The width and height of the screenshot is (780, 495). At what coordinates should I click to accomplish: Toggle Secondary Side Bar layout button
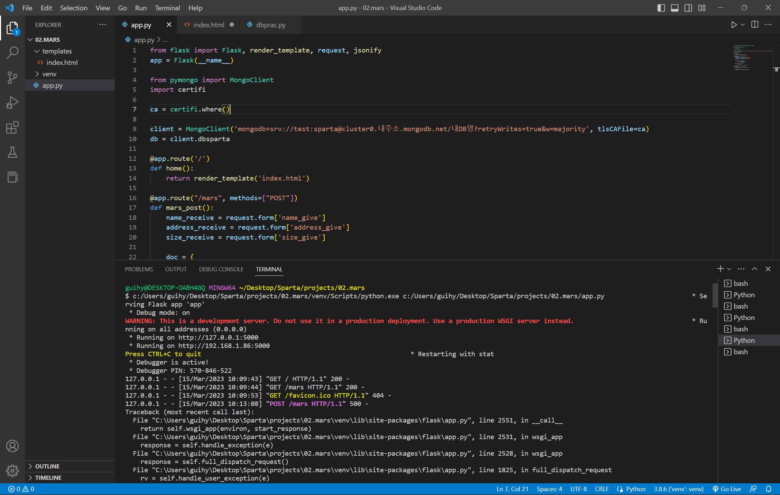coord(688,8)
